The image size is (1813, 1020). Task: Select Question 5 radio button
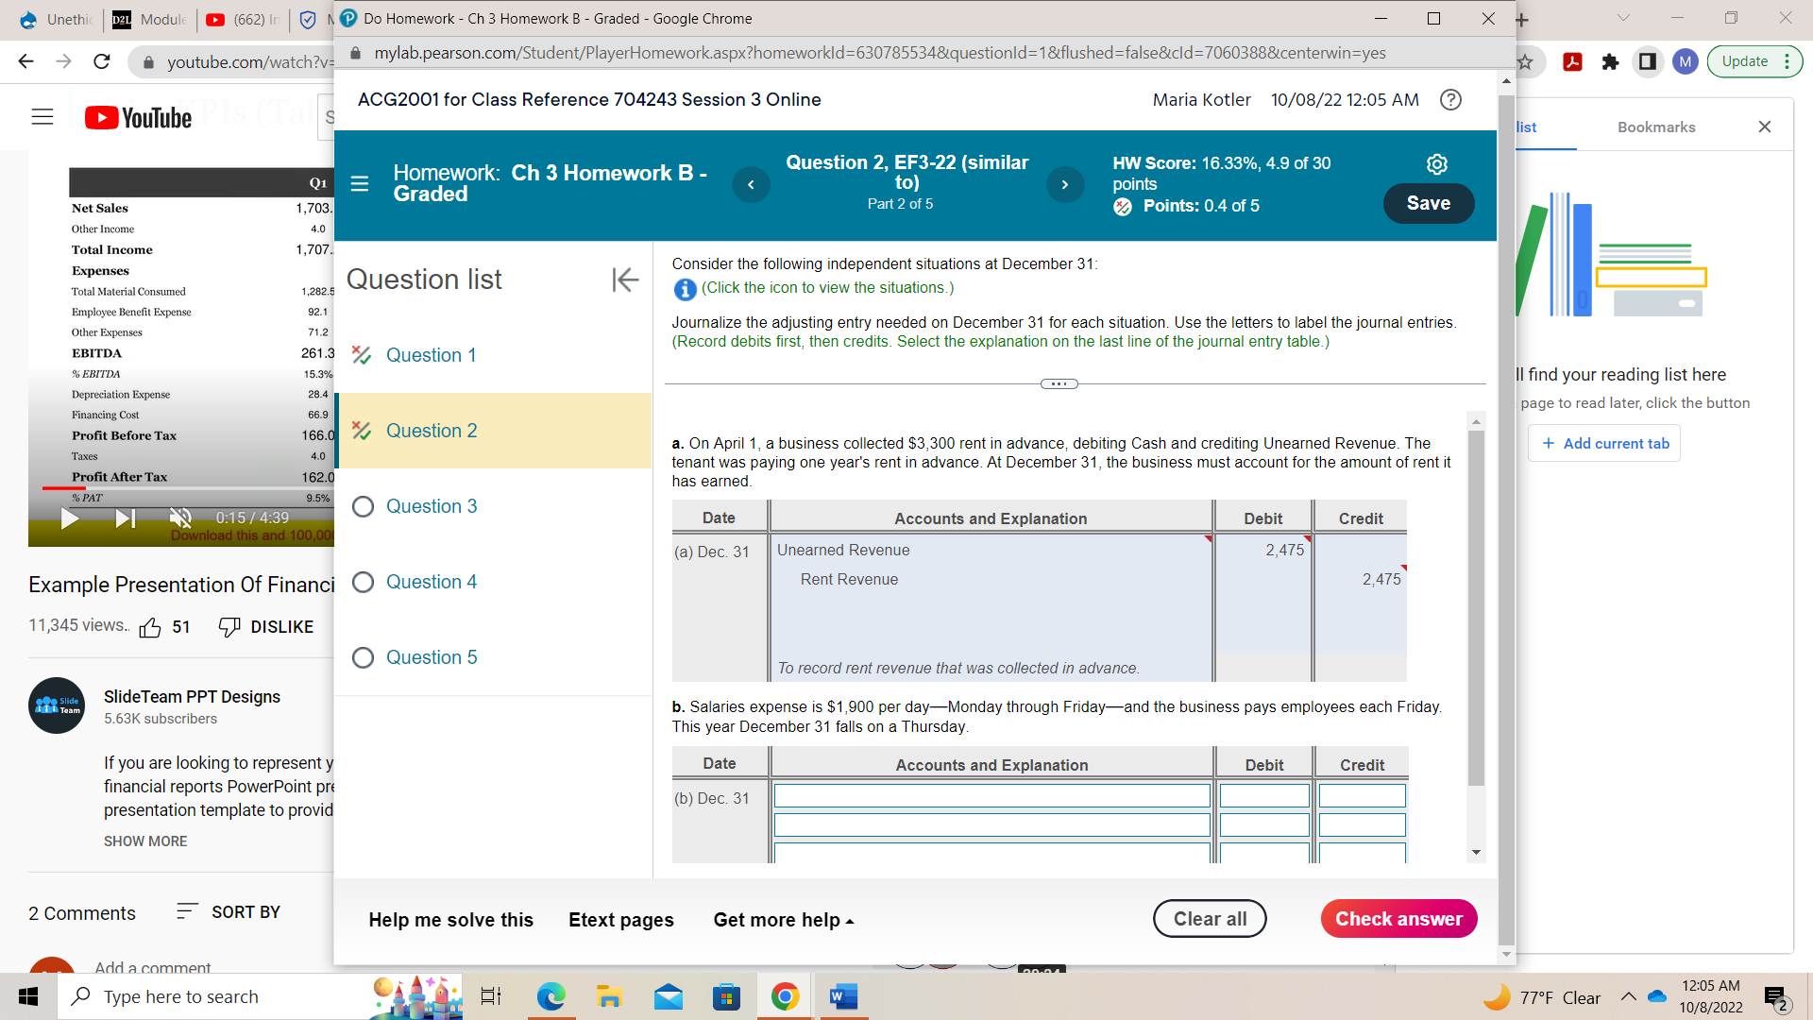pos(363,657)
